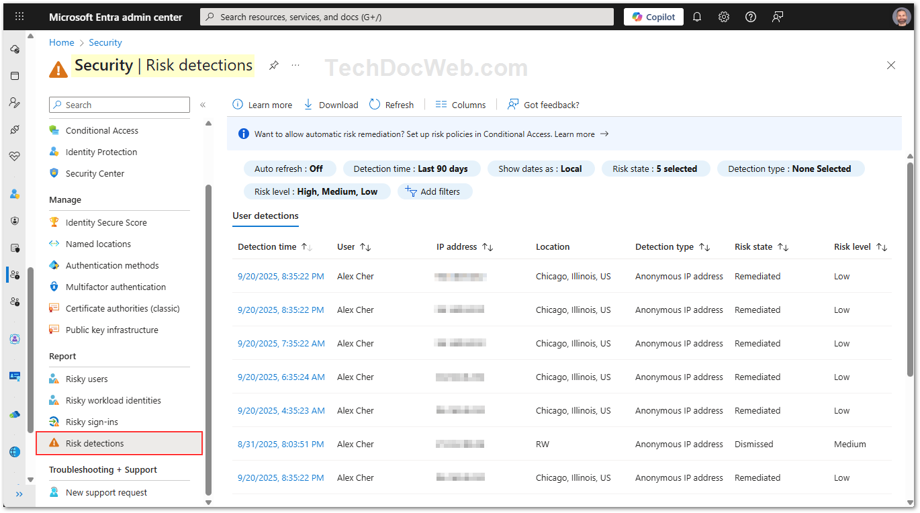Open the settings gear in the top bar
The image size is (920, 513).
(723, 16)
